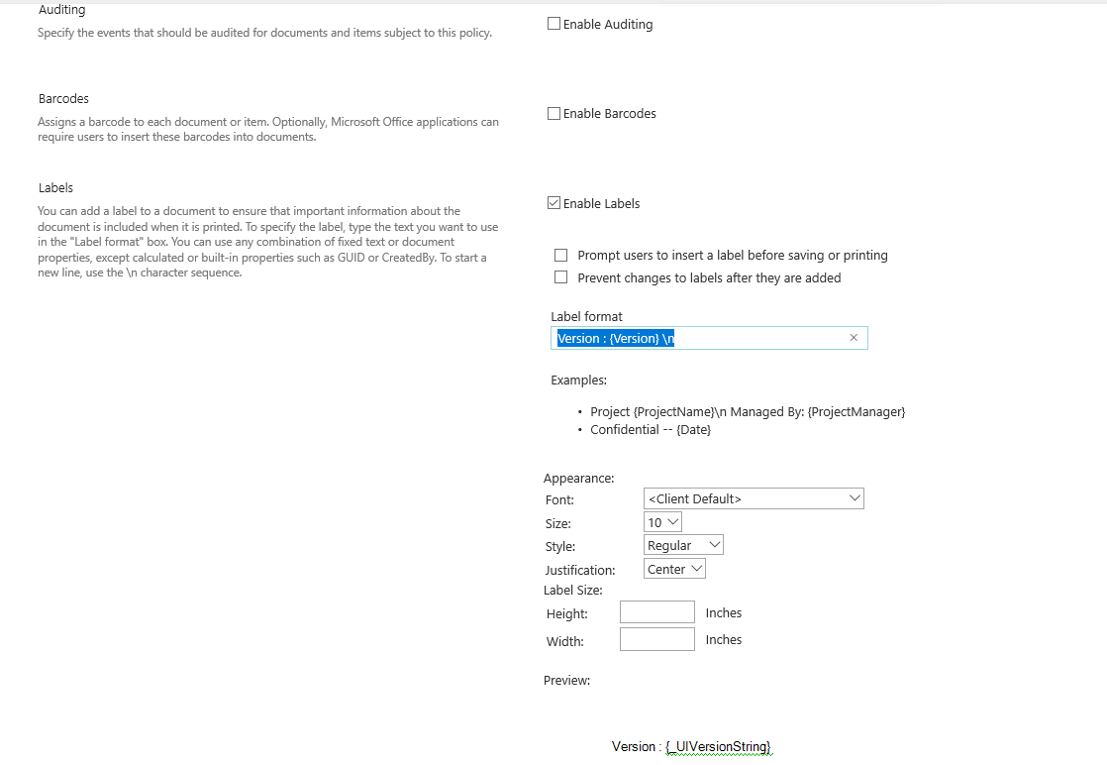Clear the Label format field with the X icon
Image resolution: width=1107 pixels, height=765 pixels.
pos(854,338)
